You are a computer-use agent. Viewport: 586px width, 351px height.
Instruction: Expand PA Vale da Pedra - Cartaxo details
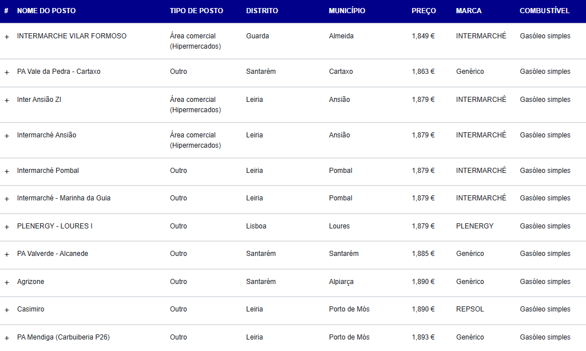point(7,72)
